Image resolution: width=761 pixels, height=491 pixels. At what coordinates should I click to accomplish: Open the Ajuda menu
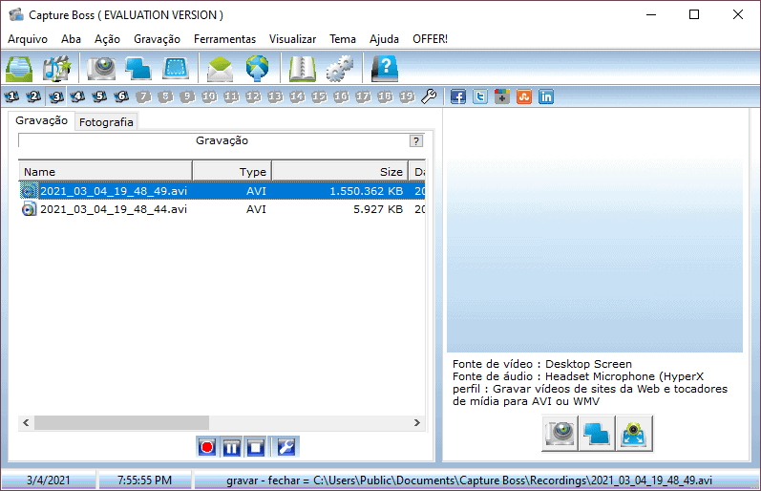384,39
